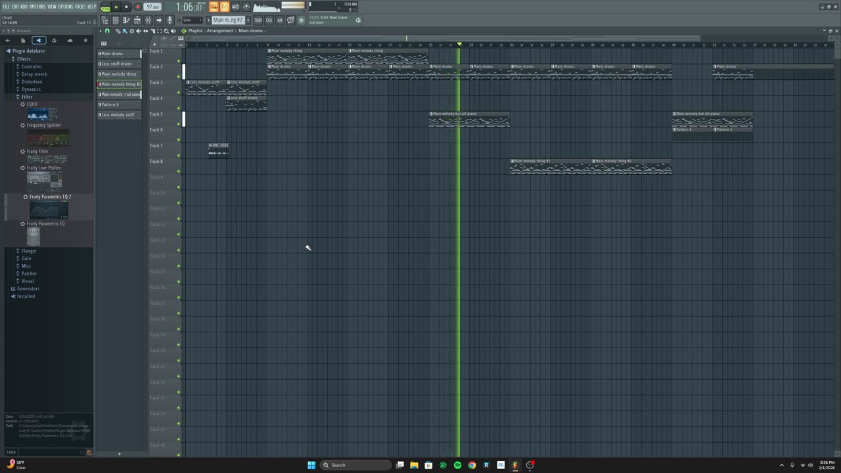Open the PATTERNS menu
Image resolution: width=841 pixels, height=473 pixels.
(x=37, y=7)
